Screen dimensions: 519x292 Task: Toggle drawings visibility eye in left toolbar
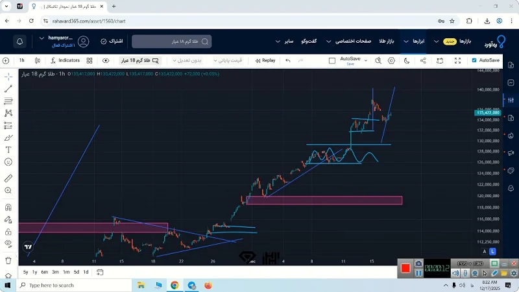click(x=8, y=243)
